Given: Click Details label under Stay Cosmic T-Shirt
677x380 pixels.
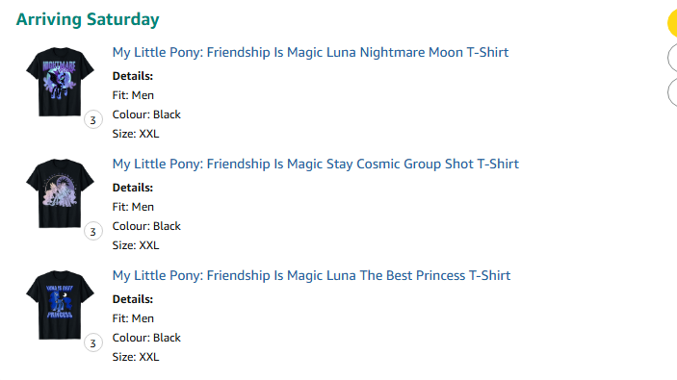Looking at the screenshot, I should click(x=133, y=188).
